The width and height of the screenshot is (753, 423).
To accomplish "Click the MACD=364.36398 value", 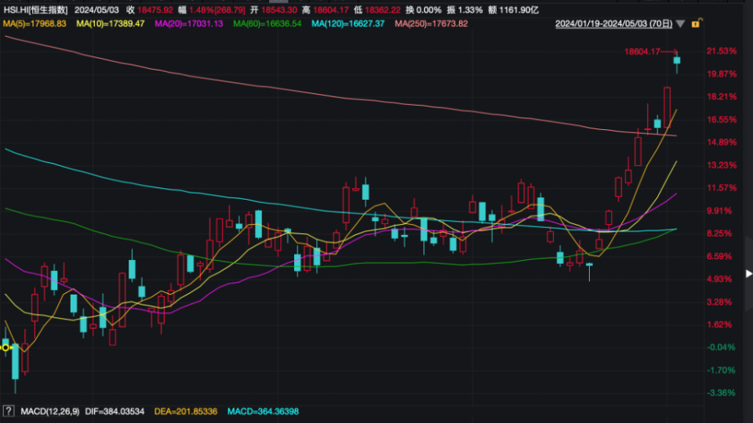I will pyautogui.click(x=264, y=411).
